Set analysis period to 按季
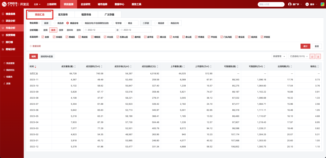Screen dimensions: 326x158 (x=61, y=30)
